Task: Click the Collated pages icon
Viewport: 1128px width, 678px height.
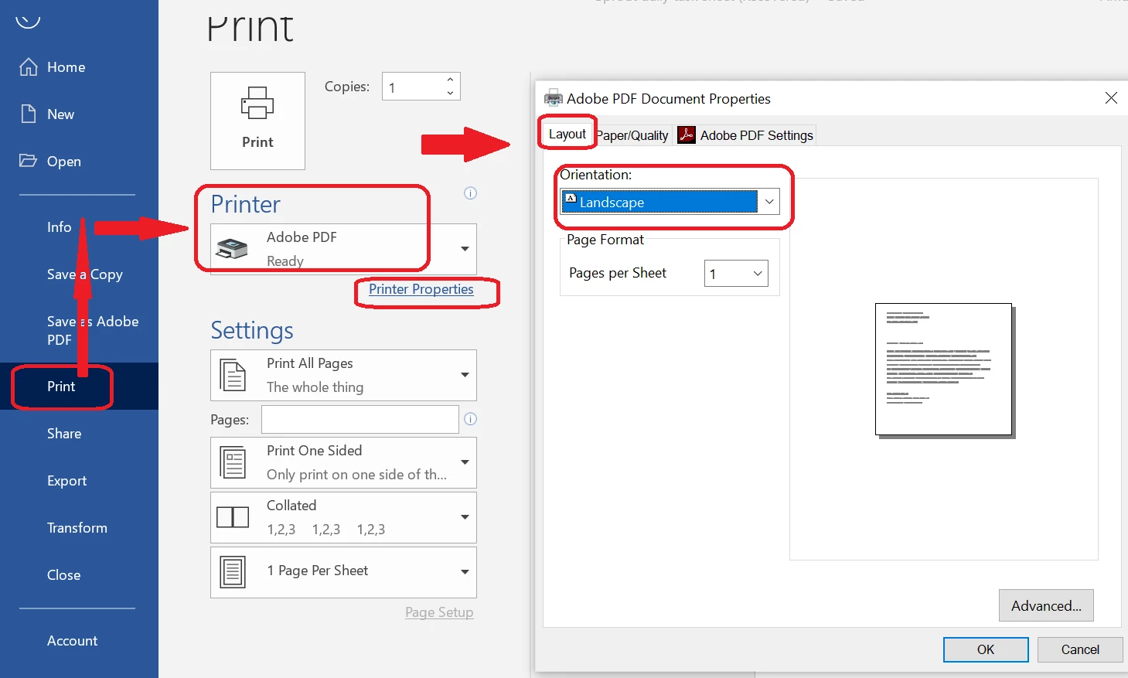Action: pos(233,517)
